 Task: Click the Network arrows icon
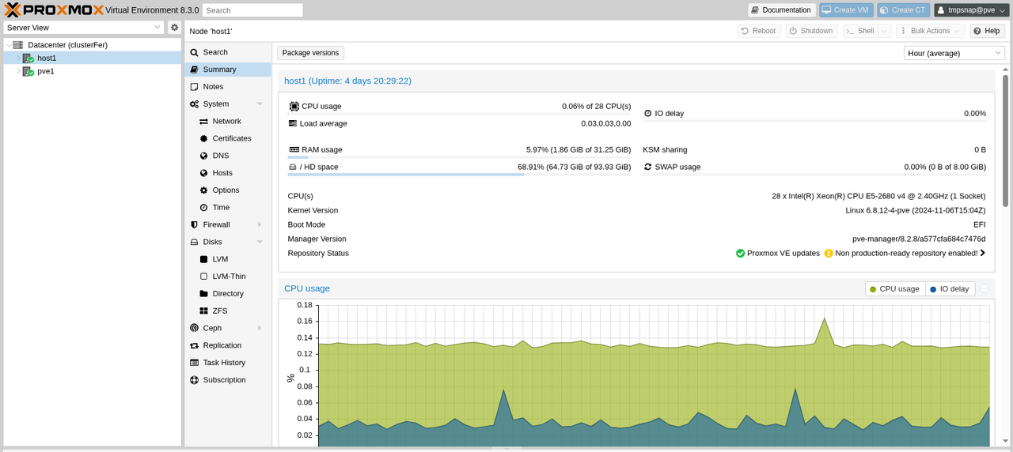204,122
